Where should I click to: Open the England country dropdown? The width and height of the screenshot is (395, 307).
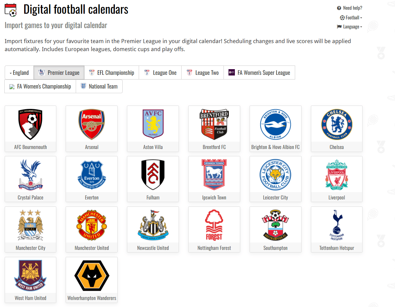pyautogui.click(x=19, y=72)
